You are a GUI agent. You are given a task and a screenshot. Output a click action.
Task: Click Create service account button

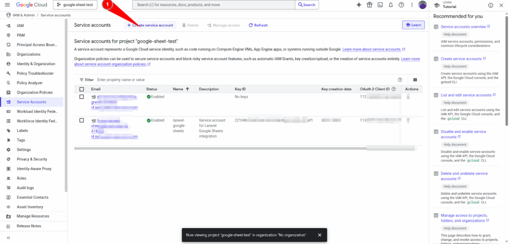coord(150,25)
